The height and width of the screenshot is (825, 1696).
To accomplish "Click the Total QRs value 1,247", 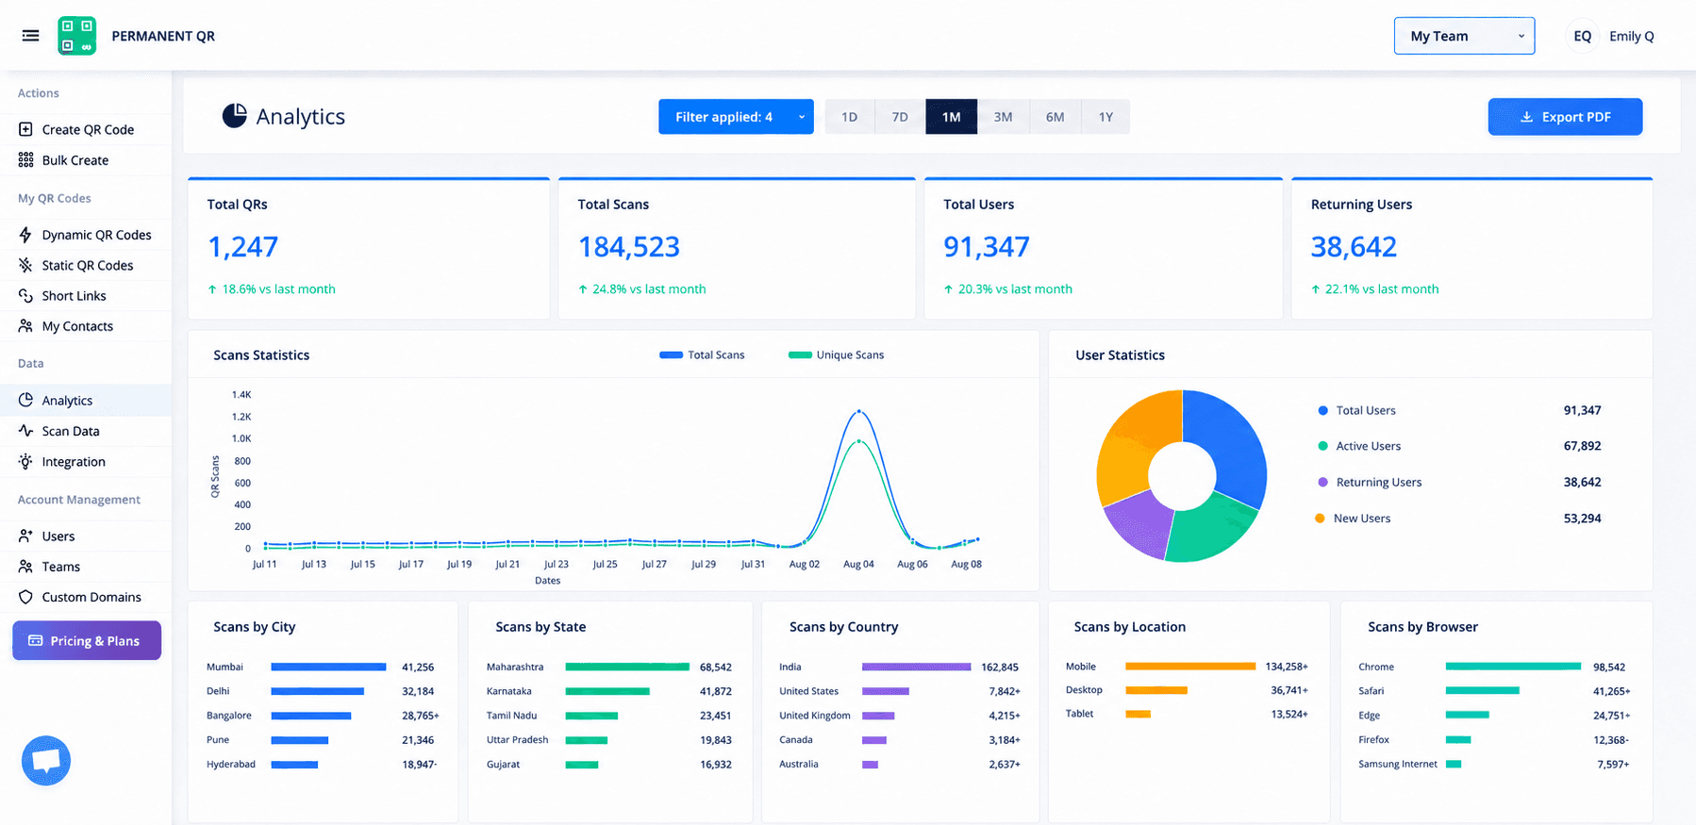I will [242, 246].
